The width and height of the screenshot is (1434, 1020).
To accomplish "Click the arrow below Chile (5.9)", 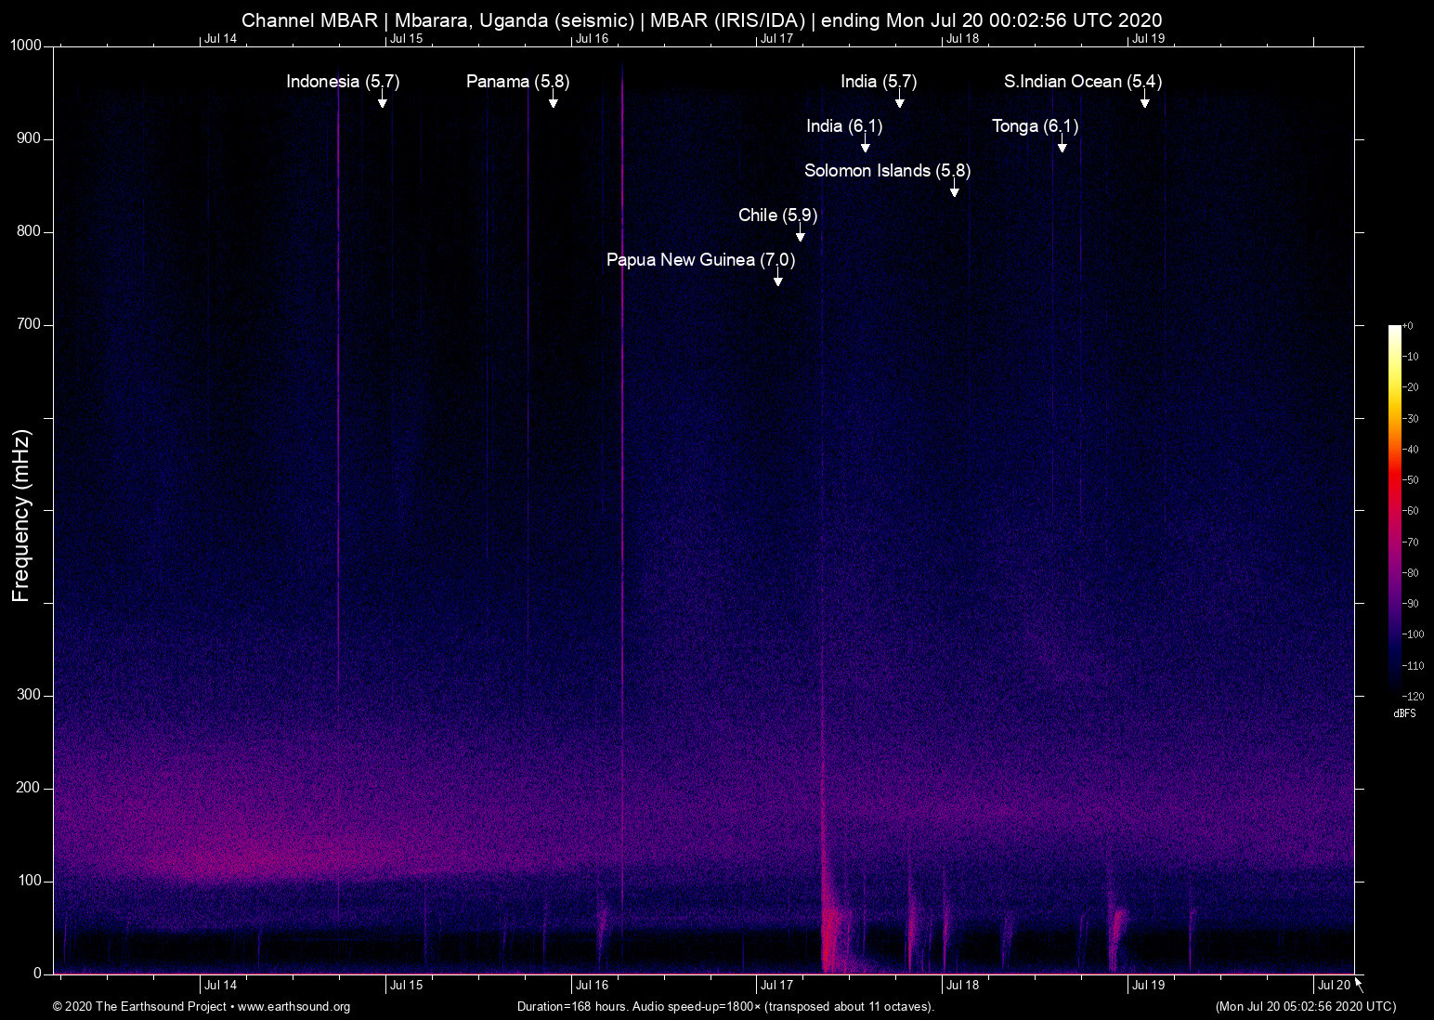I will point(800,234).
